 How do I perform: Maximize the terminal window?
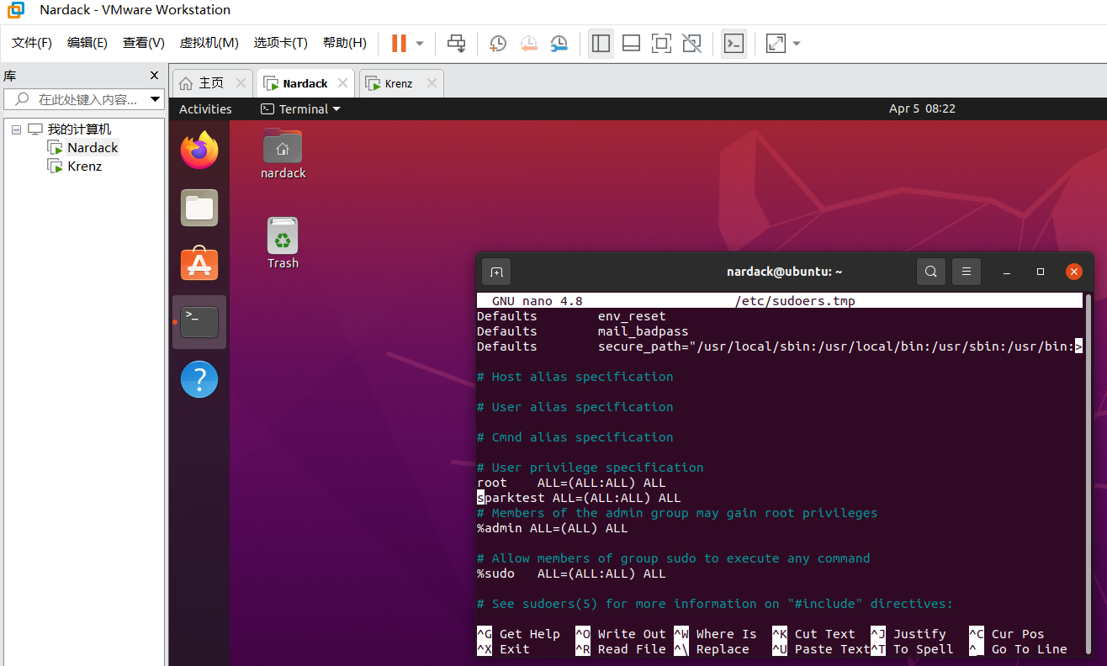pos(1041,272)
